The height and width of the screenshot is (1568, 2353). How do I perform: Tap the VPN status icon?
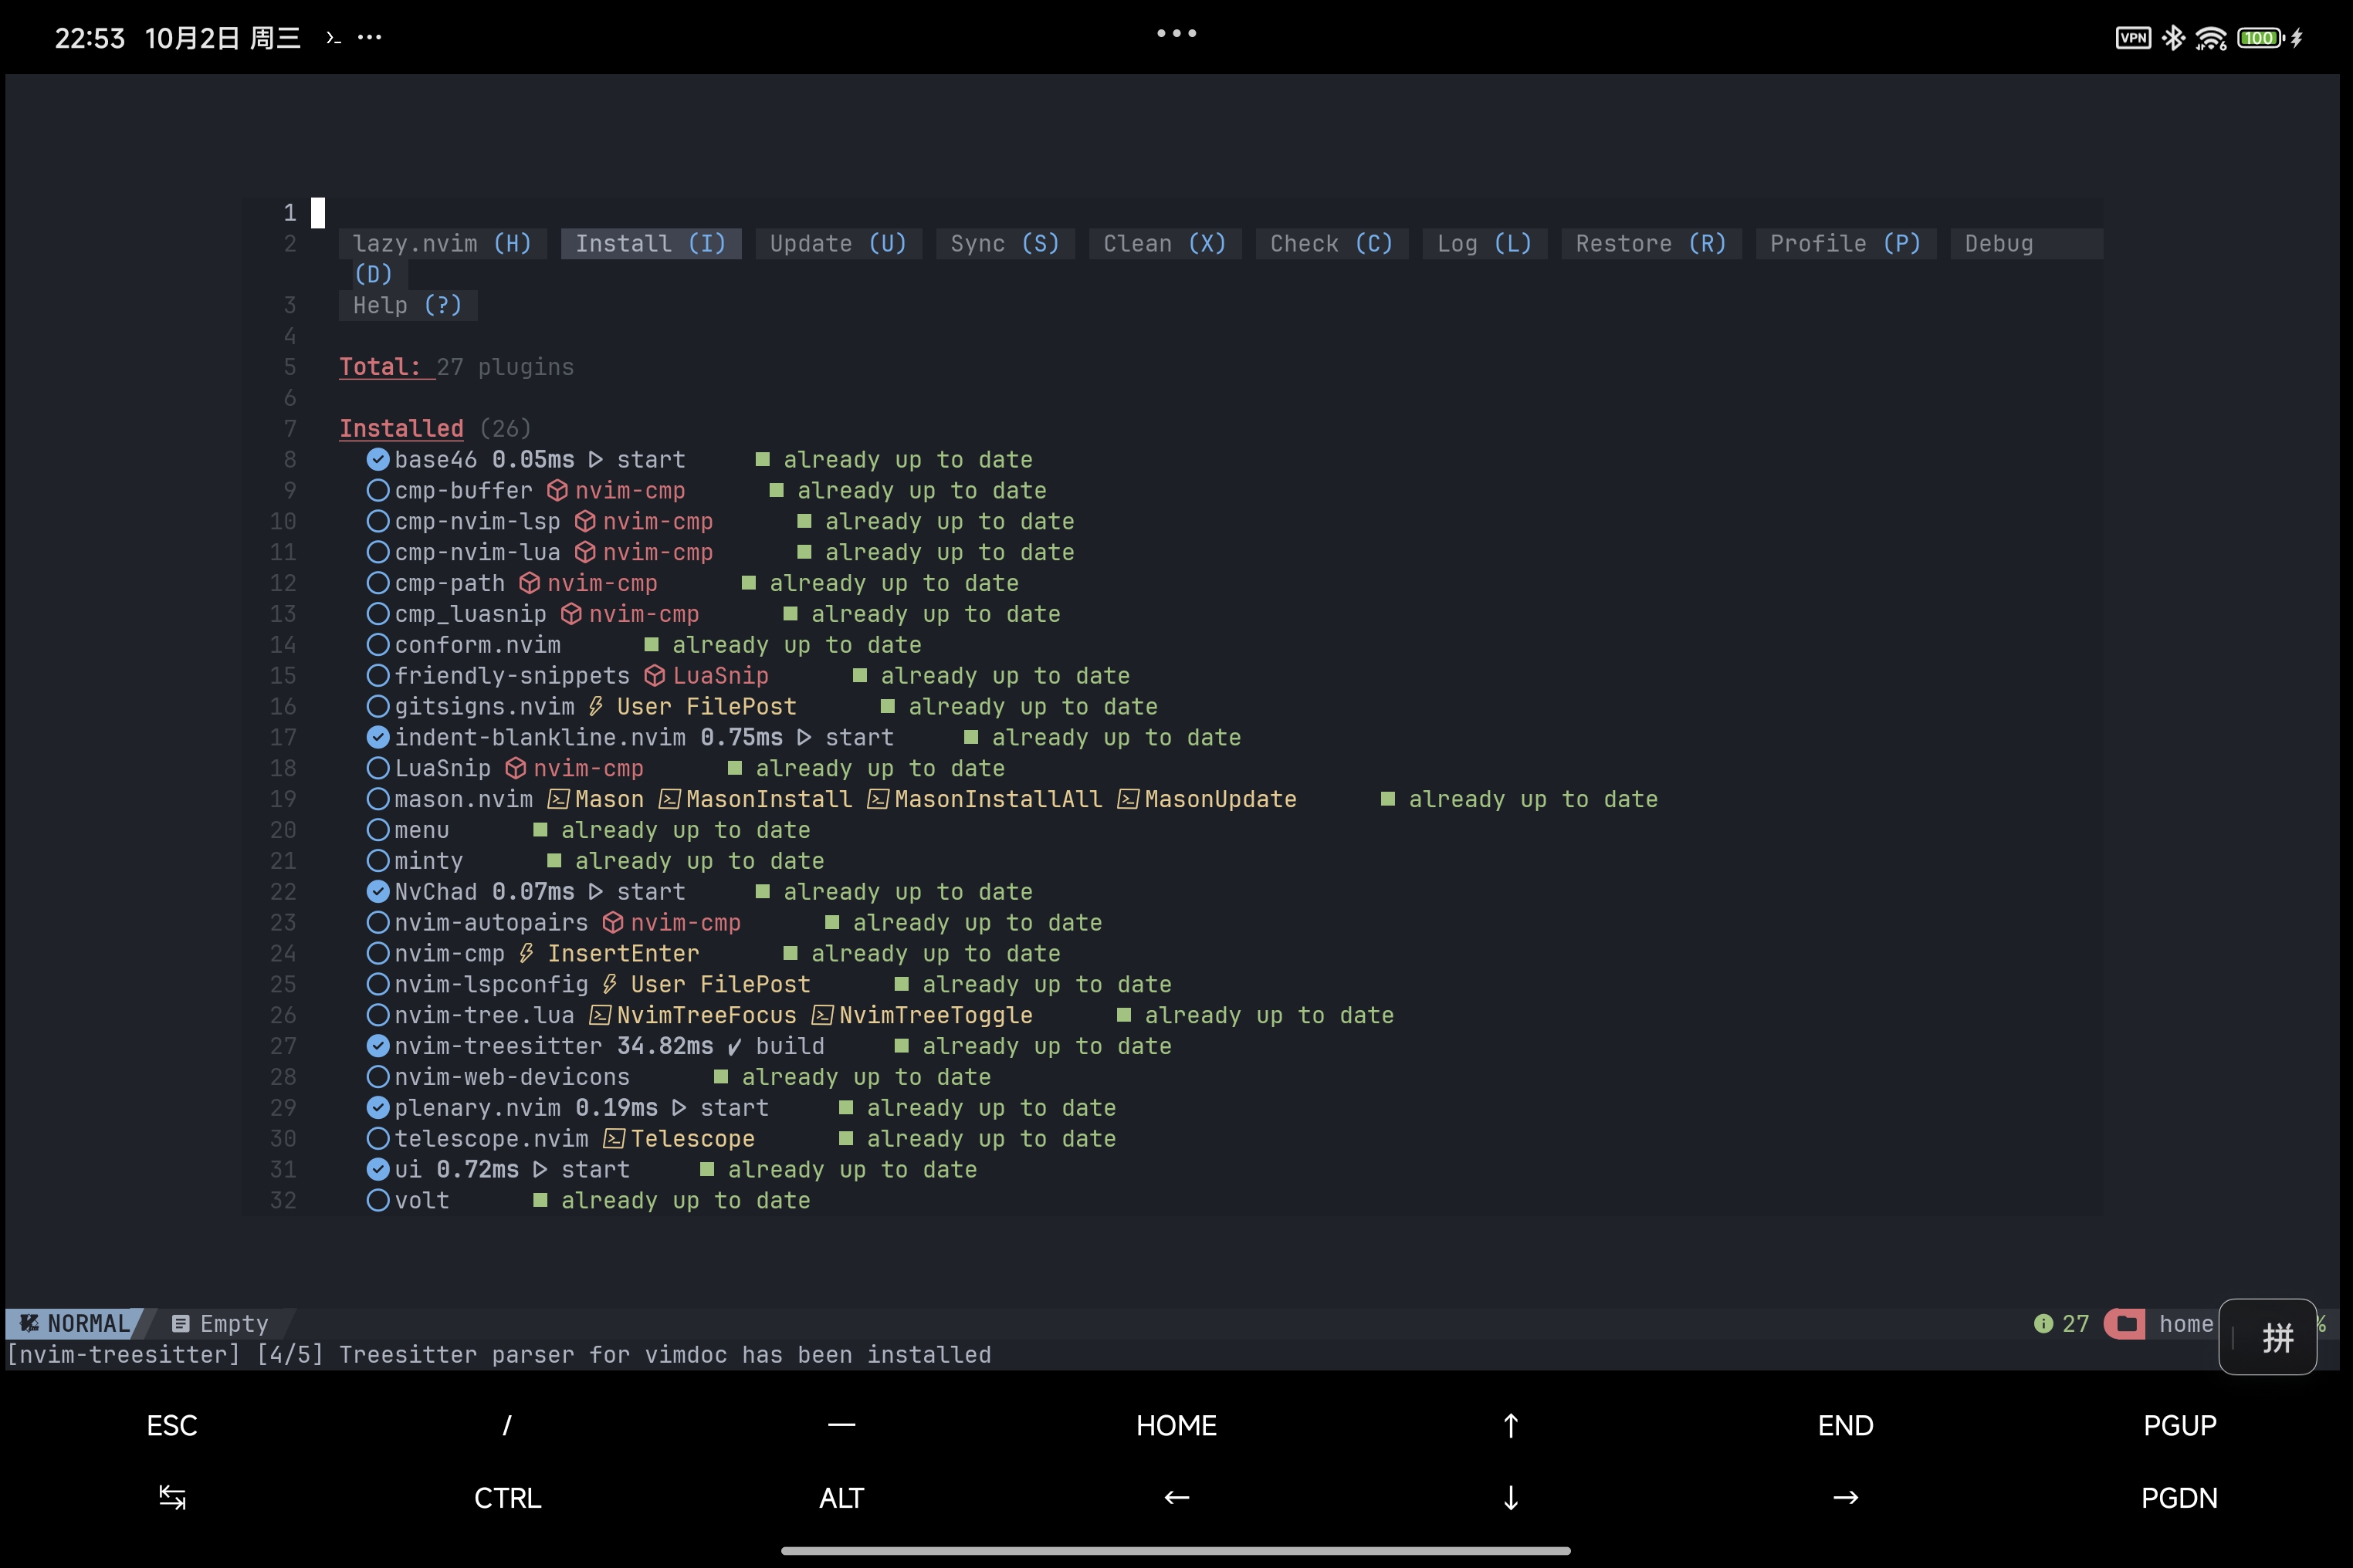(2133, 38)
